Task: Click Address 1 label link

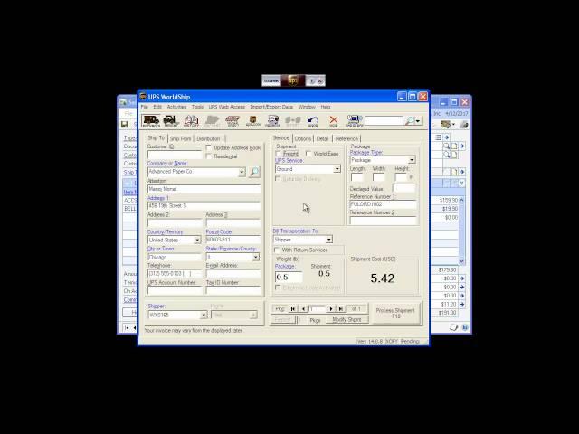Action: [157, 198]
